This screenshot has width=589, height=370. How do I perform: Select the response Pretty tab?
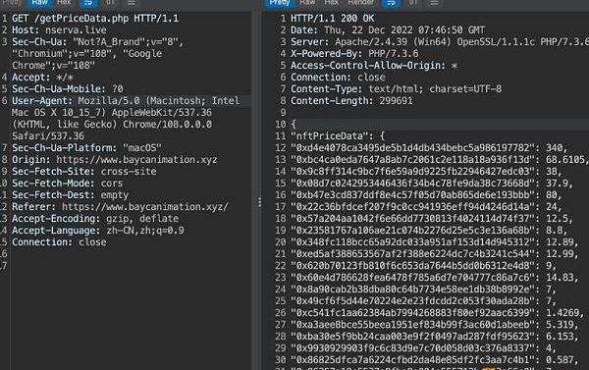point(280,3)
